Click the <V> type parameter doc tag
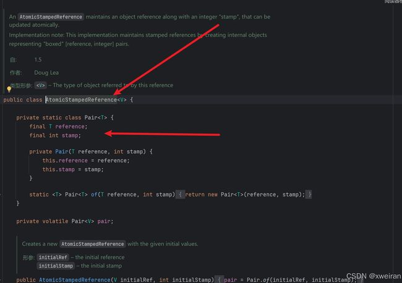This screenshot has width=402, height=283. 40,85
